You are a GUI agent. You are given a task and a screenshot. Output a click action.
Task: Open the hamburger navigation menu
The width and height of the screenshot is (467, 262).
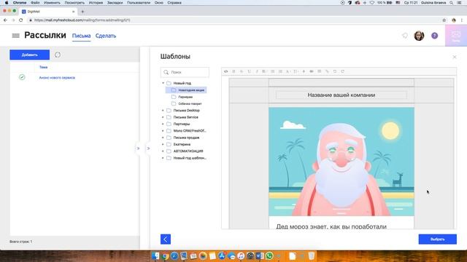click(x=15, y=36)
